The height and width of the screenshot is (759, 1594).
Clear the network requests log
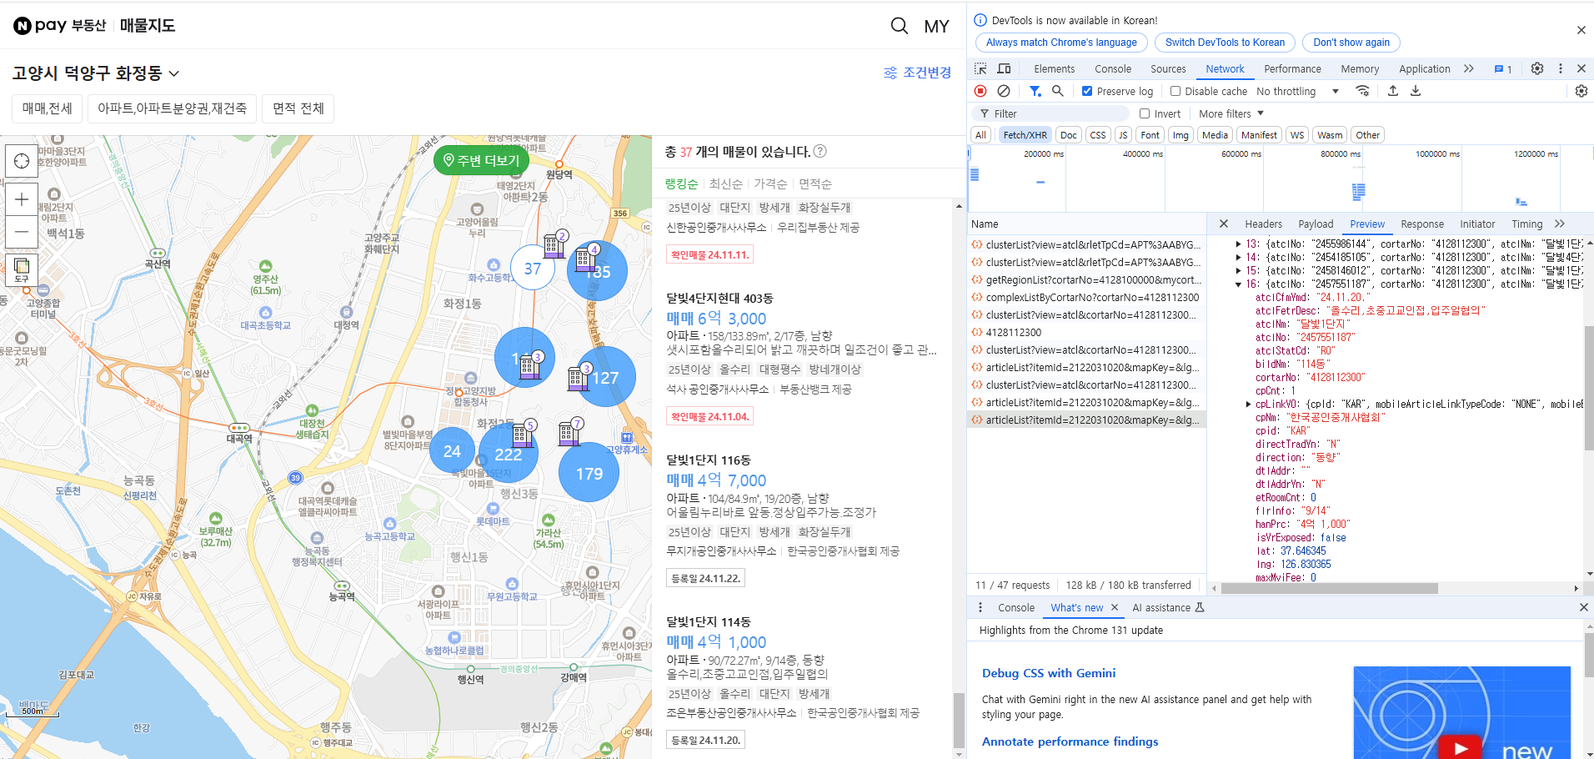1005,91
